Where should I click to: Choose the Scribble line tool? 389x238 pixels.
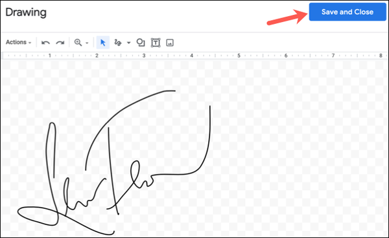(117, 43)
